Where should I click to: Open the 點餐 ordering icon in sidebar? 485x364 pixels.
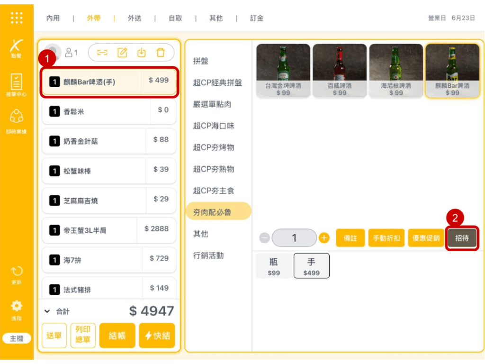17,48
